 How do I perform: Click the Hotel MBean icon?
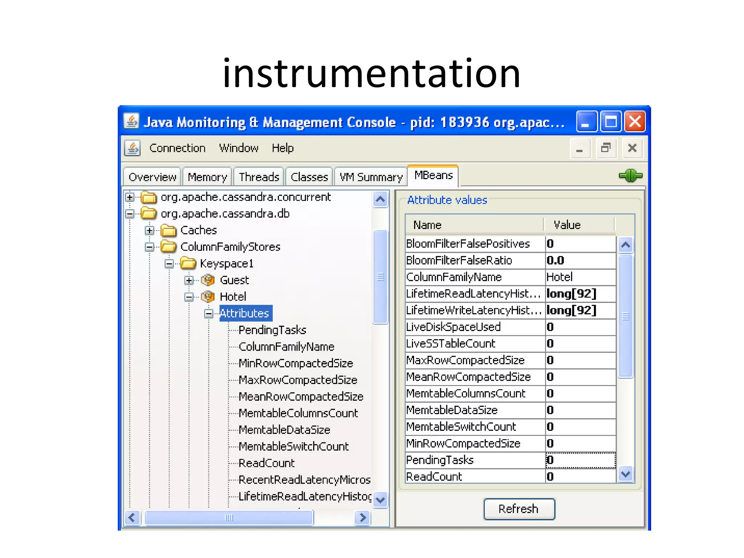(208, 297)
